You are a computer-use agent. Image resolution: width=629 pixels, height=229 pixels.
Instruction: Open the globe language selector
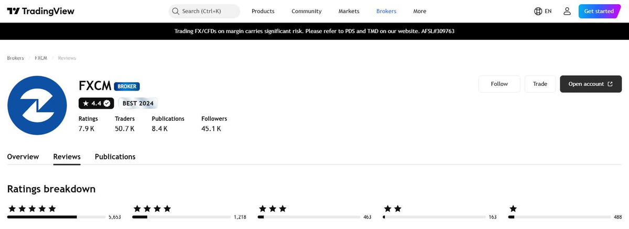click(x=543, y=11)
